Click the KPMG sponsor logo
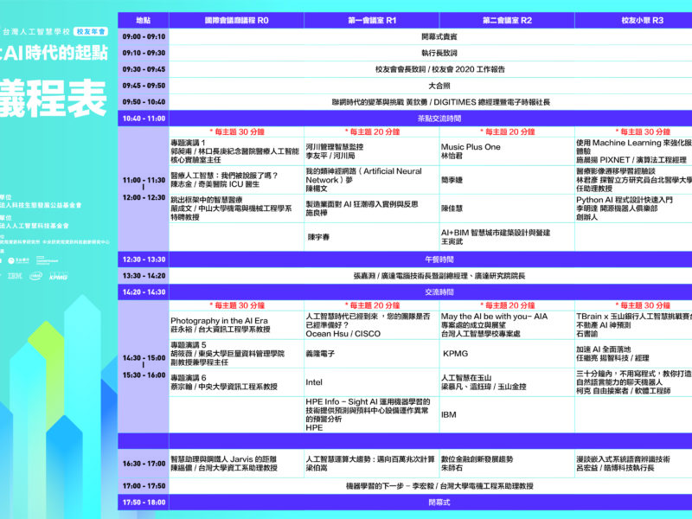 coord(58,275)
